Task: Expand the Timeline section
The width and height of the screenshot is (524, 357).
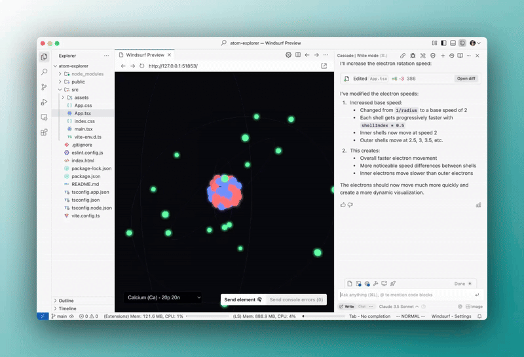Action: tap(84, 309)
